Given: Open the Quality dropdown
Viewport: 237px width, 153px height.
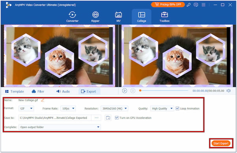Looking at the screenshot, I should (162, 109).
